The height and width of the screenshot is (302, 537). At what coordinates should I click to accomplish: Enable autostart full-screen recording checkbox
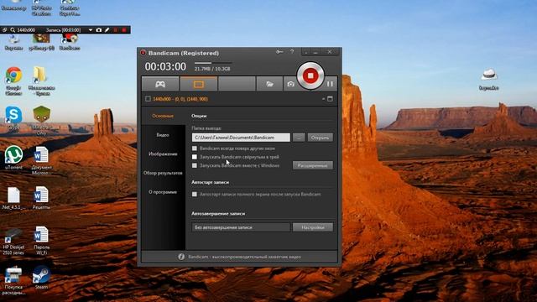click(195, 194)
